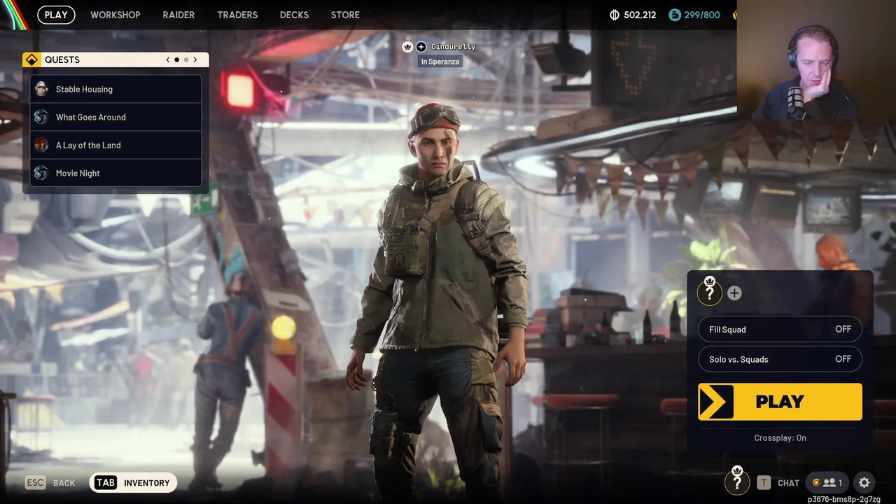Click the blue token icon beside 299/800
The image size is (896, 504).
click(675, 15)
